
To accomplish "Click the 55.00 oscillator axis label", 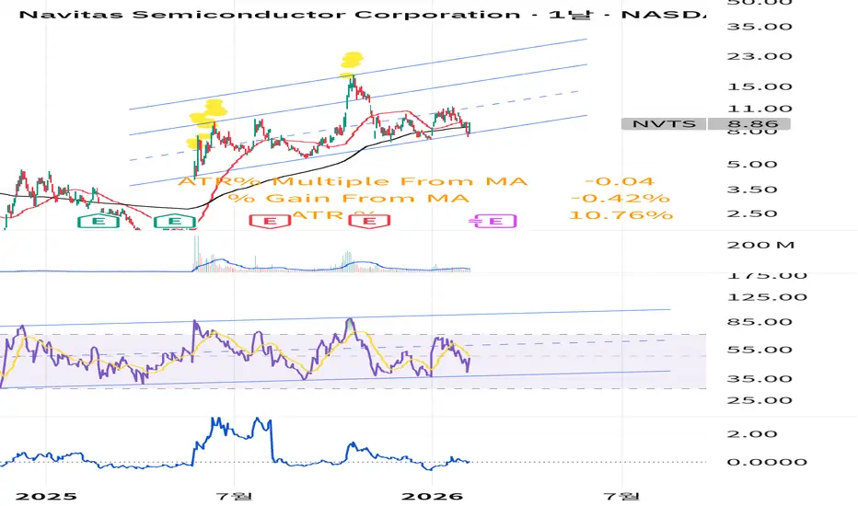I will [x=759, y=350].
